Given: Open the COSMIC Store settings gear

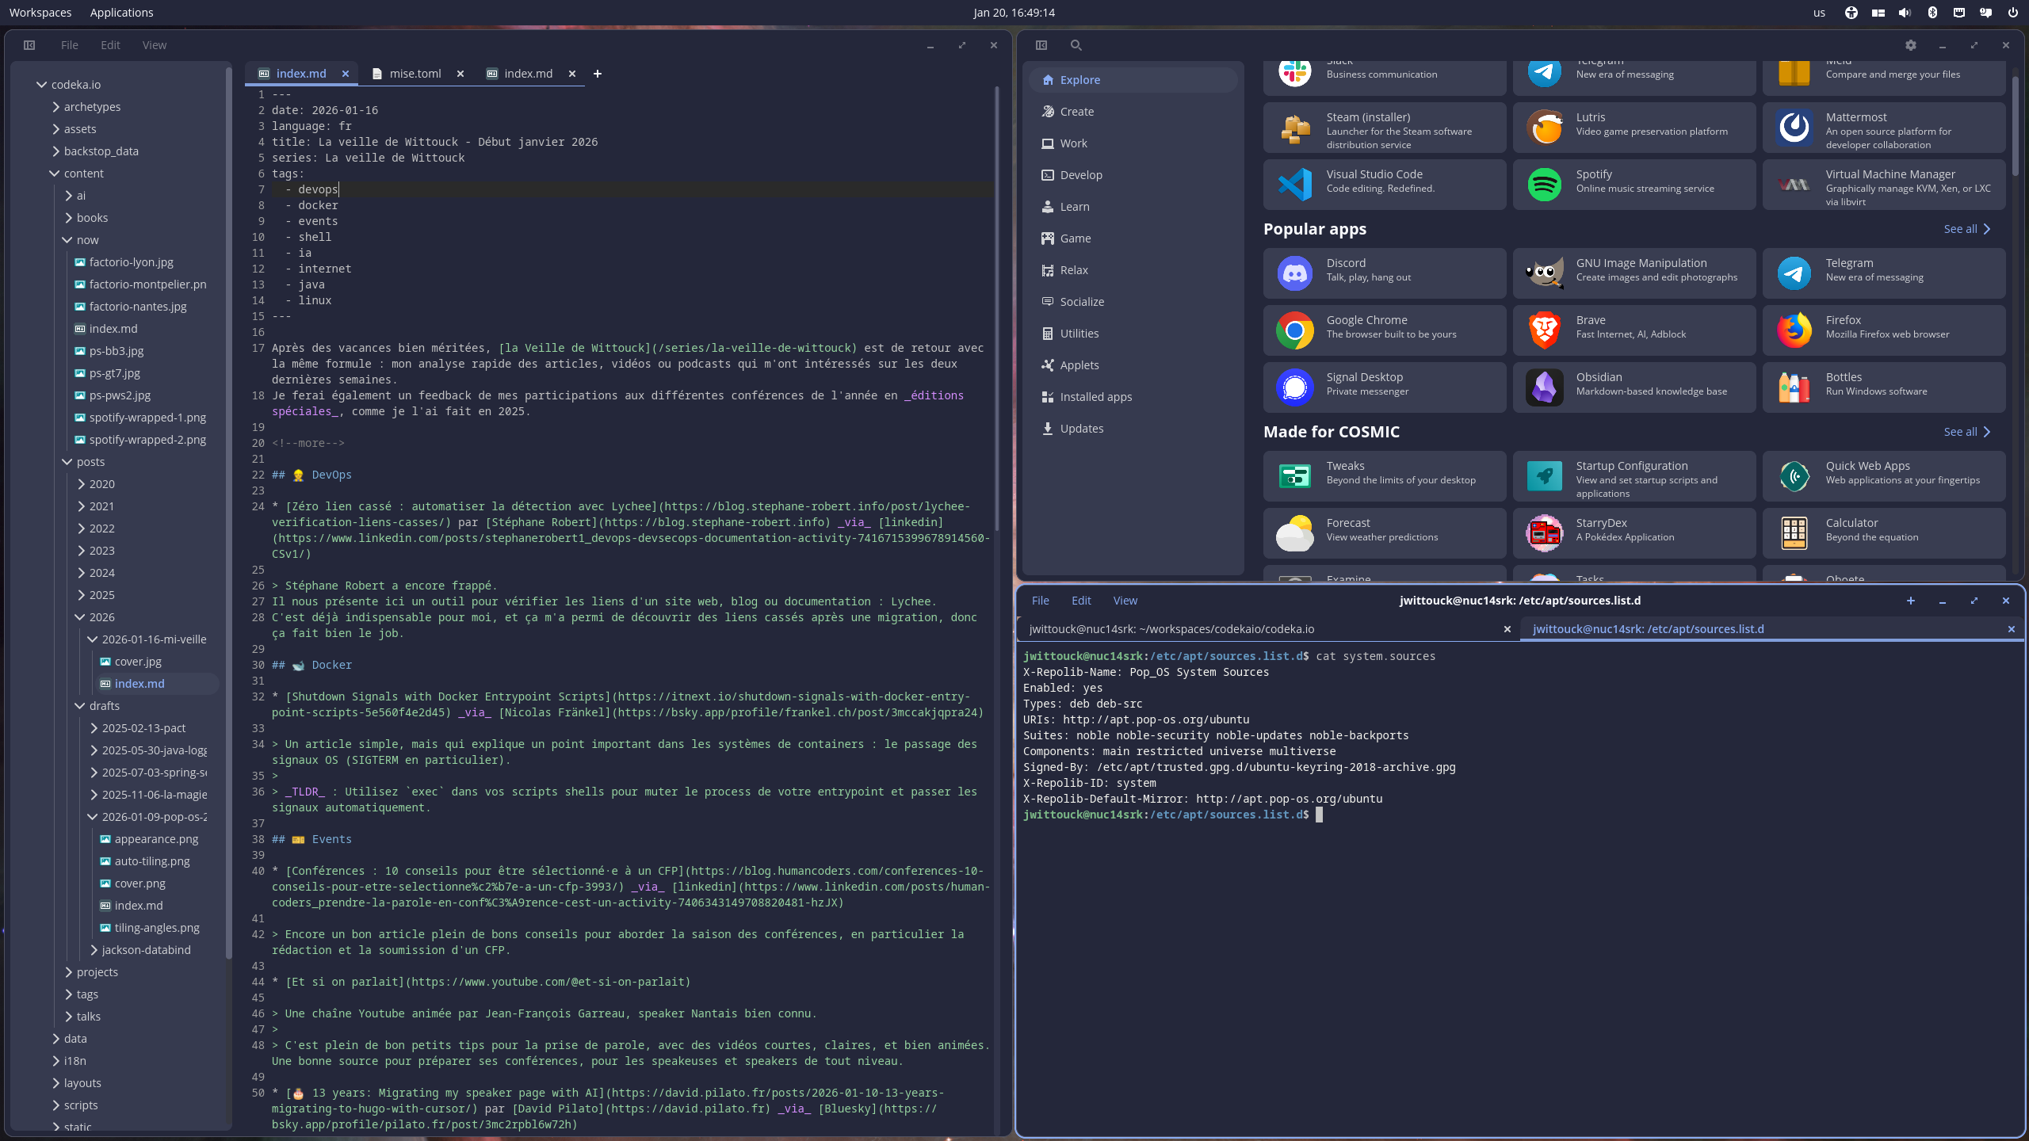Looking at the screenshot, I should click(1911, 45).
